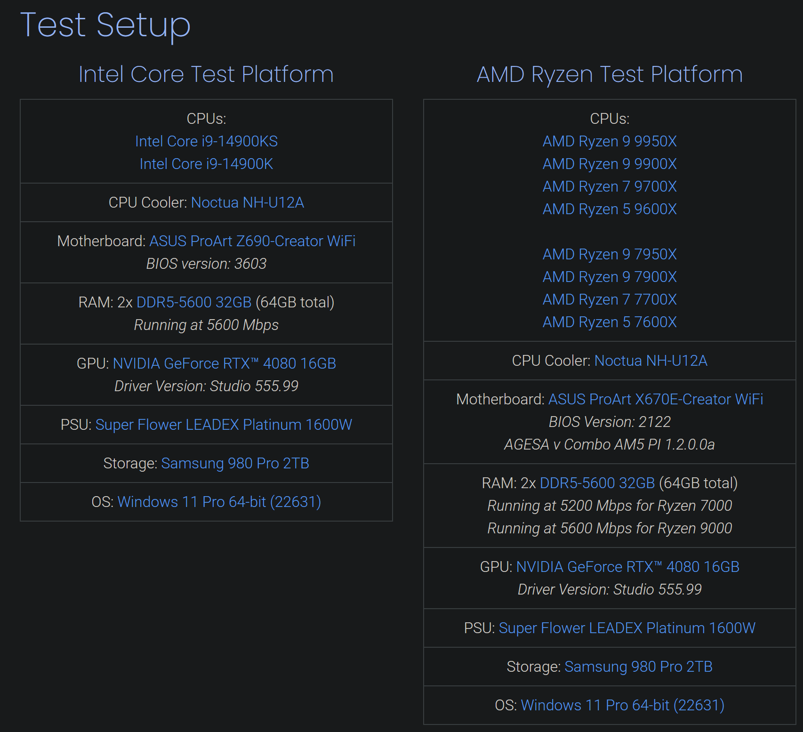The width and height of the screenshot is (803, 732).
Task: Open ASUS ProArt Z690-Creator WiFi link
Action: [x=252, y=241]
